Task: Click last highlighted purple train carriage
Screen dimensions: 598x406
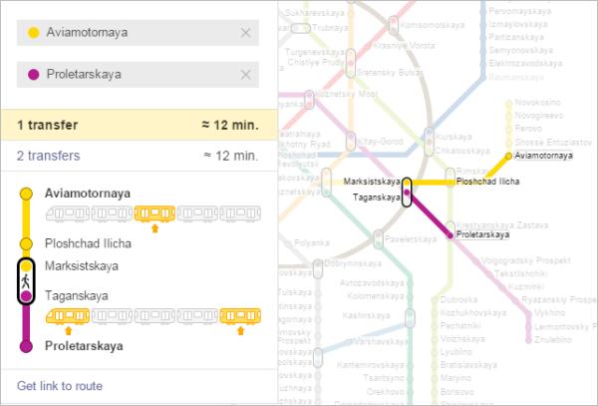Action: pyautogui.click(x=239, y=317)
